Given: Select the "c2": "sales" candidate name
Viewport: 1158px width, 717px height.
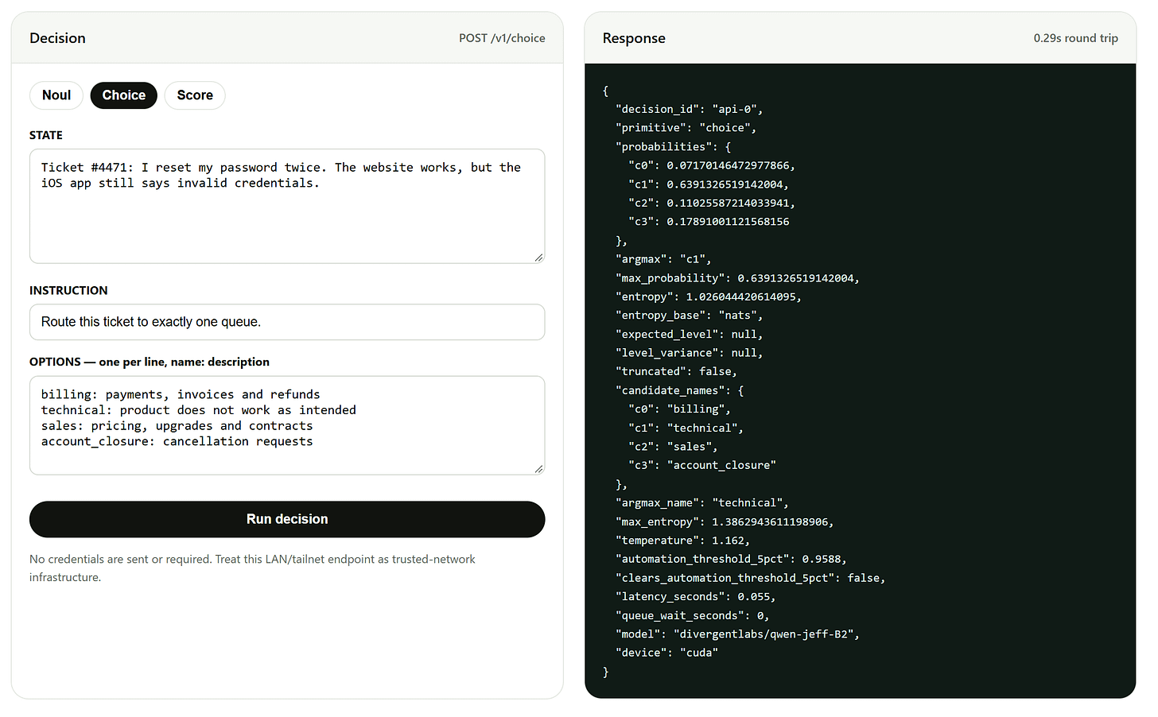Looking at the screenshot, I should click(673, 447).
